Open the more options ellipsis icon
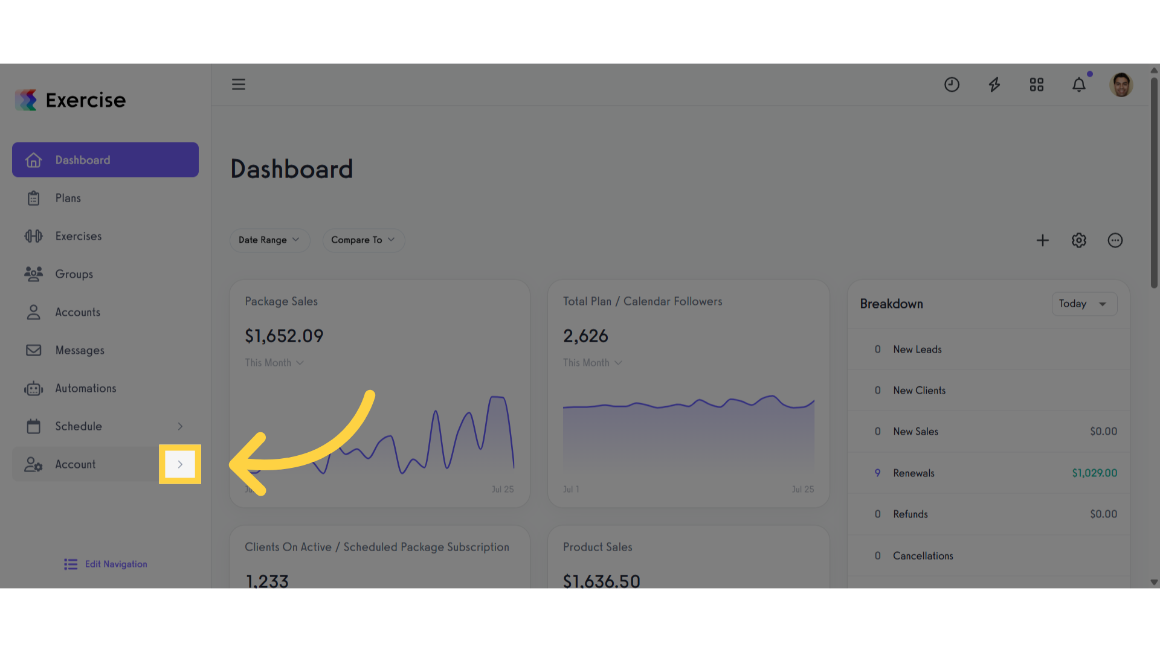 pyautogui.click(x=1115, y=240)
